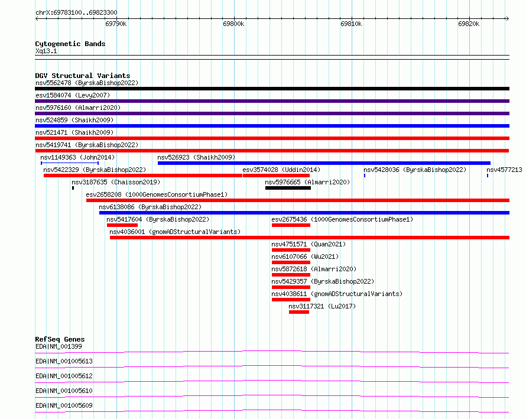Click nsv5976665 (Almarri2020) variant label
The height and width of the screenshot is (419, 526).
pos(307,182)
